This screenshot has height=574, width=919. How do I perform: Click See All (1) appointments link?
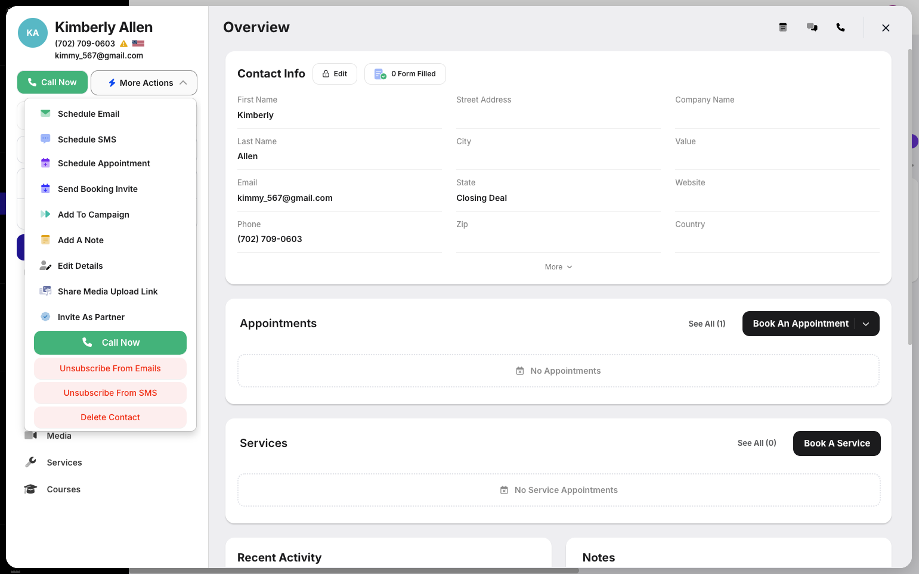pyautogui.click(x=707, y=324)
